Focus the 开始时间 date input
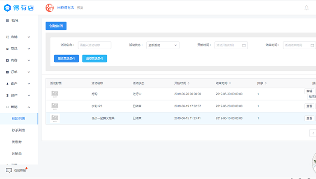Image resolution: width=316 pixels, height=179 pixels. (x=231, y=45)
